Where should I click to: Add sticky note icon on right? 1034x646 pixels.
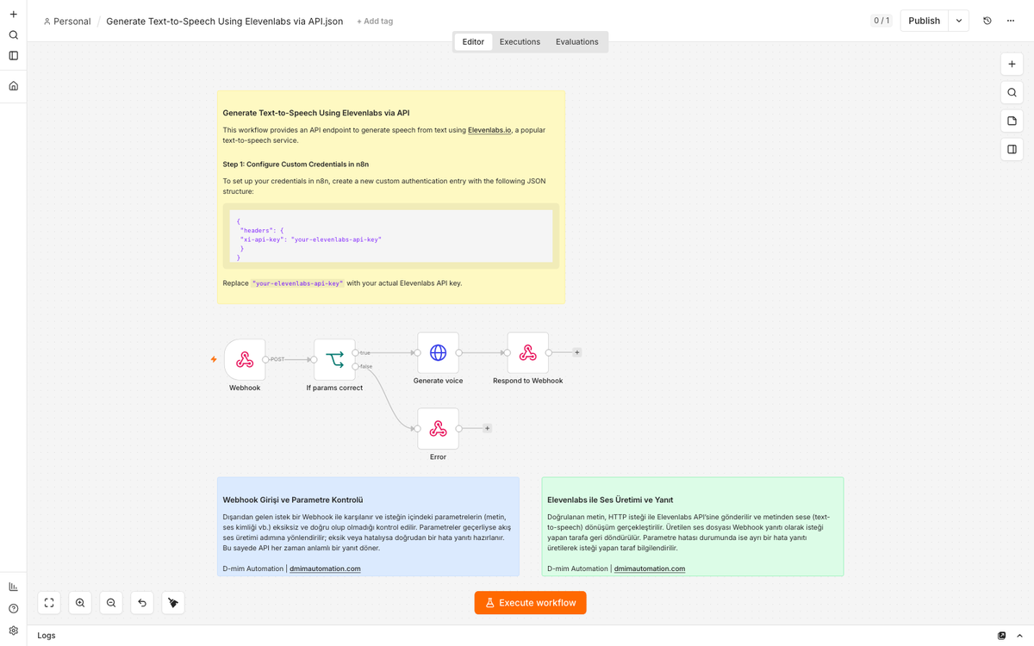[1012, 121]
